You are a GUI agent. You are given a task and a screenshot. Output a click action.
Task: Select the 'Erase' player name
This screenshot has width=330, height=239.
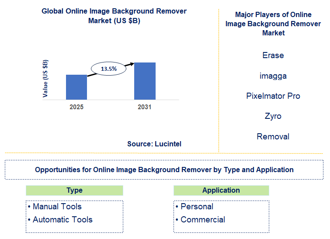click(x=273, y=55)
